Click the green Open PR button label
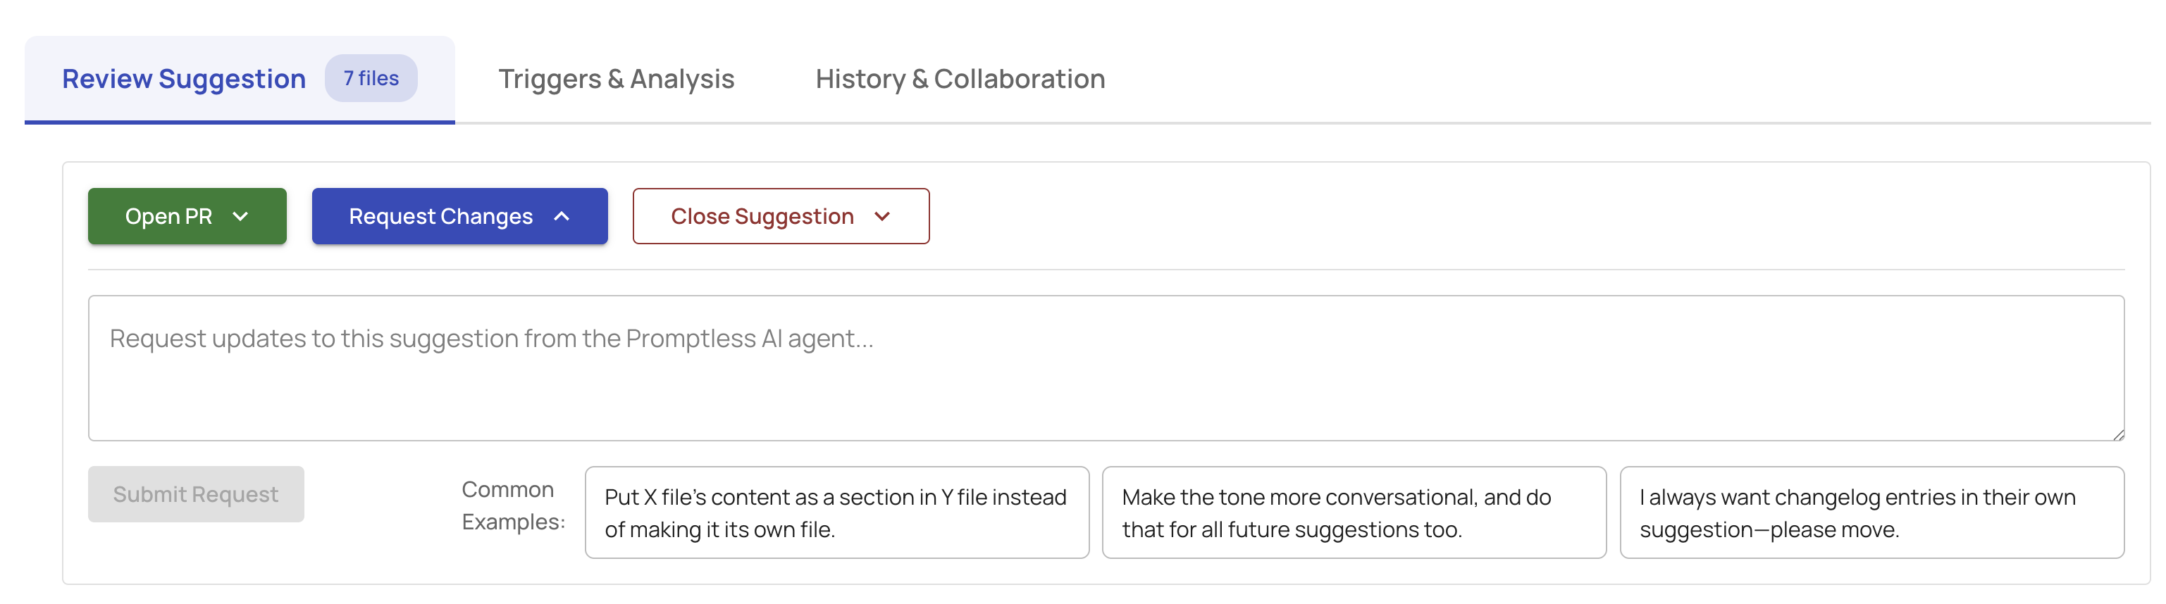This screenshot has height=604, width=2166. tap(168, 217)
